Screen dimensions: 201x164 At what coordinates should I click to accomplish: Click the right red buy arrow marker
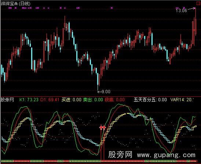(x=104, y=128)
